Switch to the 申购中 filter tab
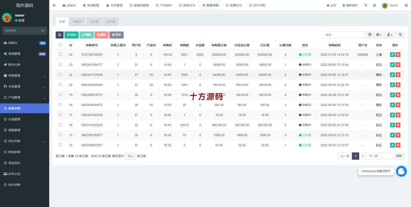 pos(77,22)
